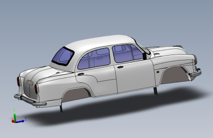Viewport: 213px width, 138px height.
Task: Select the rear windshield glass
Action: 63,56
